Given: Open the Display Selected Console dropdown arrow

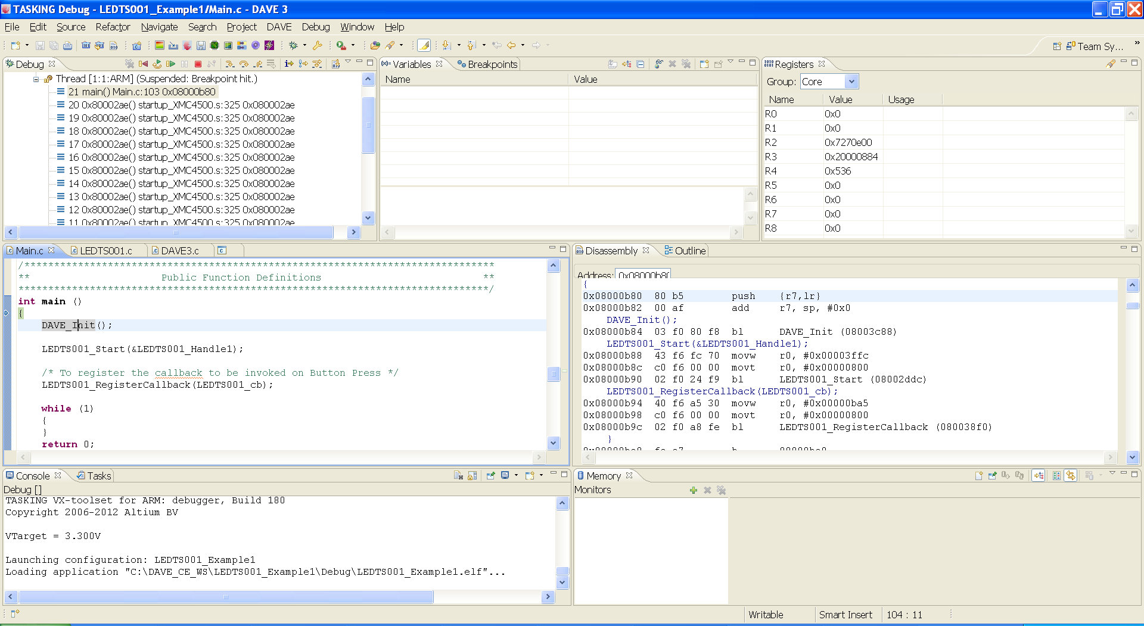Looking at the screenshot, I should pos(516,475).
